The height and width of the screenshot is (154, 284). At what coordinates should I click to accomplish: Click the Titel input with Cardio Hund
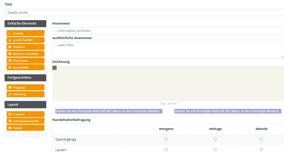click(144, 12)
